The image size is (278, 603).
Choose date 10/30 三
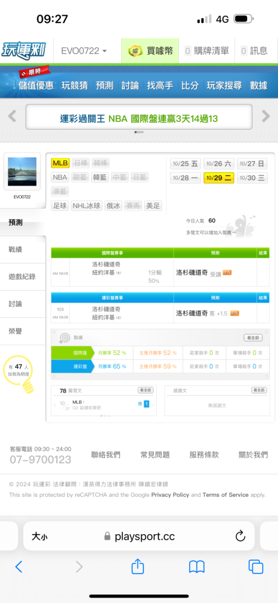(x=252, y=178)
